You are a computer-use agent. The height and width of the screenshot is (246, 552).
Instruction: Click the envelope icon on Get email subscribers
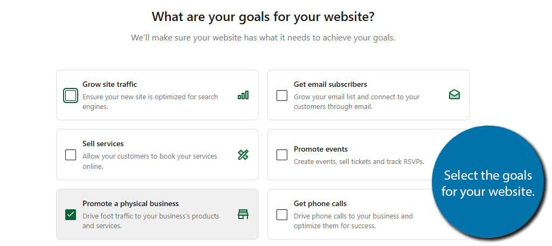454,95
